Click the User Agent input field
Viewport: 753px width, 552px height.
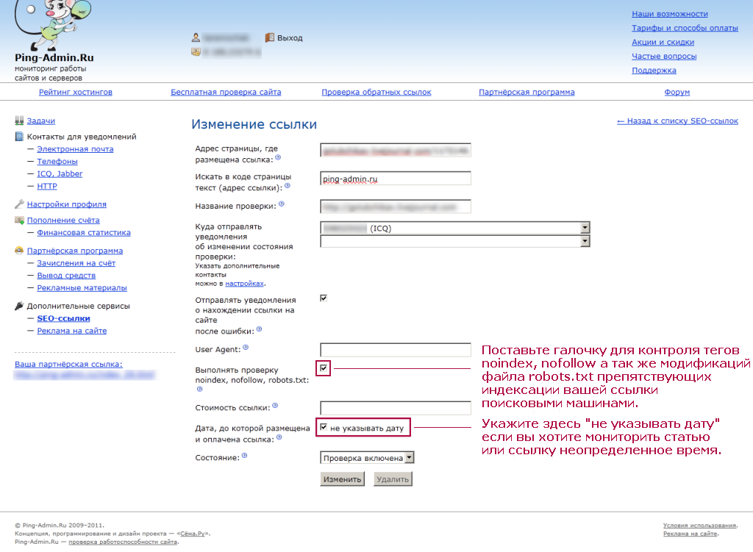396,349
